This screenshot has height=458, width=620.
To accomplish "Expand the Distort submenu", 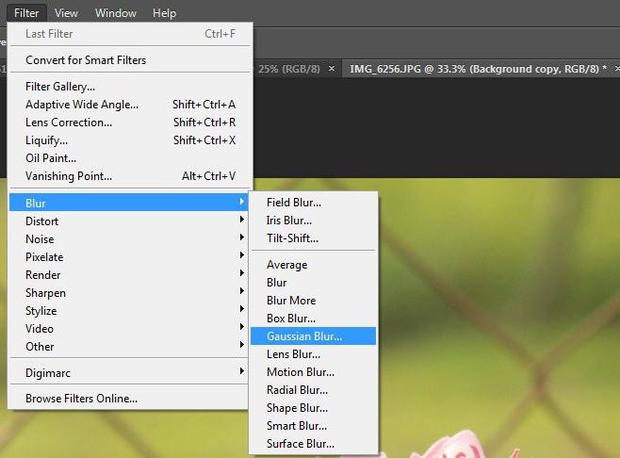I will [129, 221].
